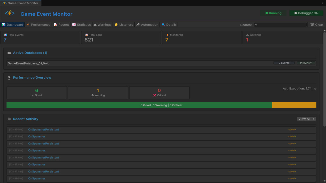Click the red log icon on Recent tab
Image resolution: width=326 pixels, height=183 pixels.
(x=55, y=24)
